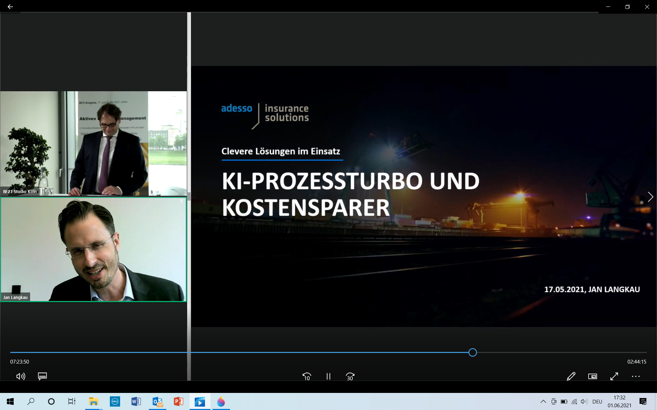The width and height of the screenshot is (657, 410).
Task: Pause the video playback
Action: (x=328, y=376)
